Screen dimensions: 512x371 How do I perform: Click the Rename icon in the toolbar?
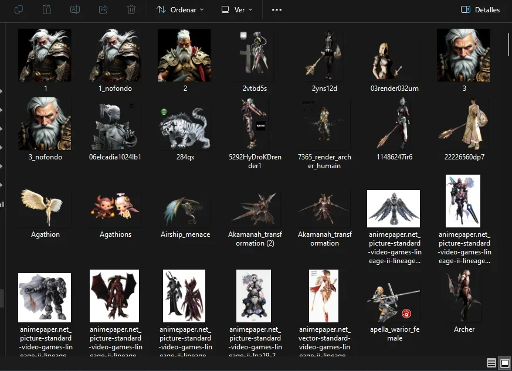74,9
